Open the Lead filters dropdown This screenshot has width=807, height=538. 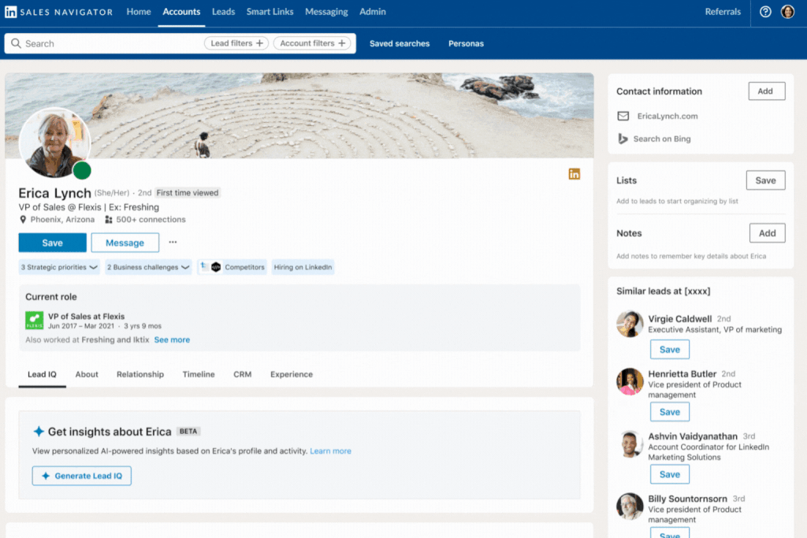(236, 43)
